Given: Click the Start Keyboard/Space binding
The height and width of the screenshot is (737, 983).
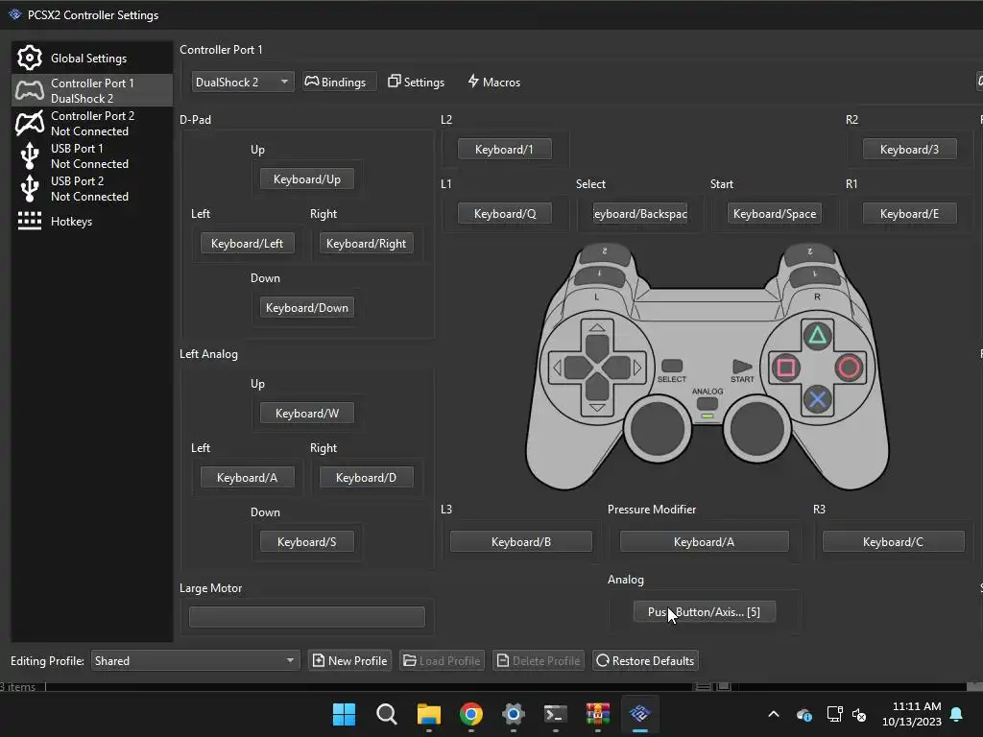Looking at the screenshot, I should 775,214.
